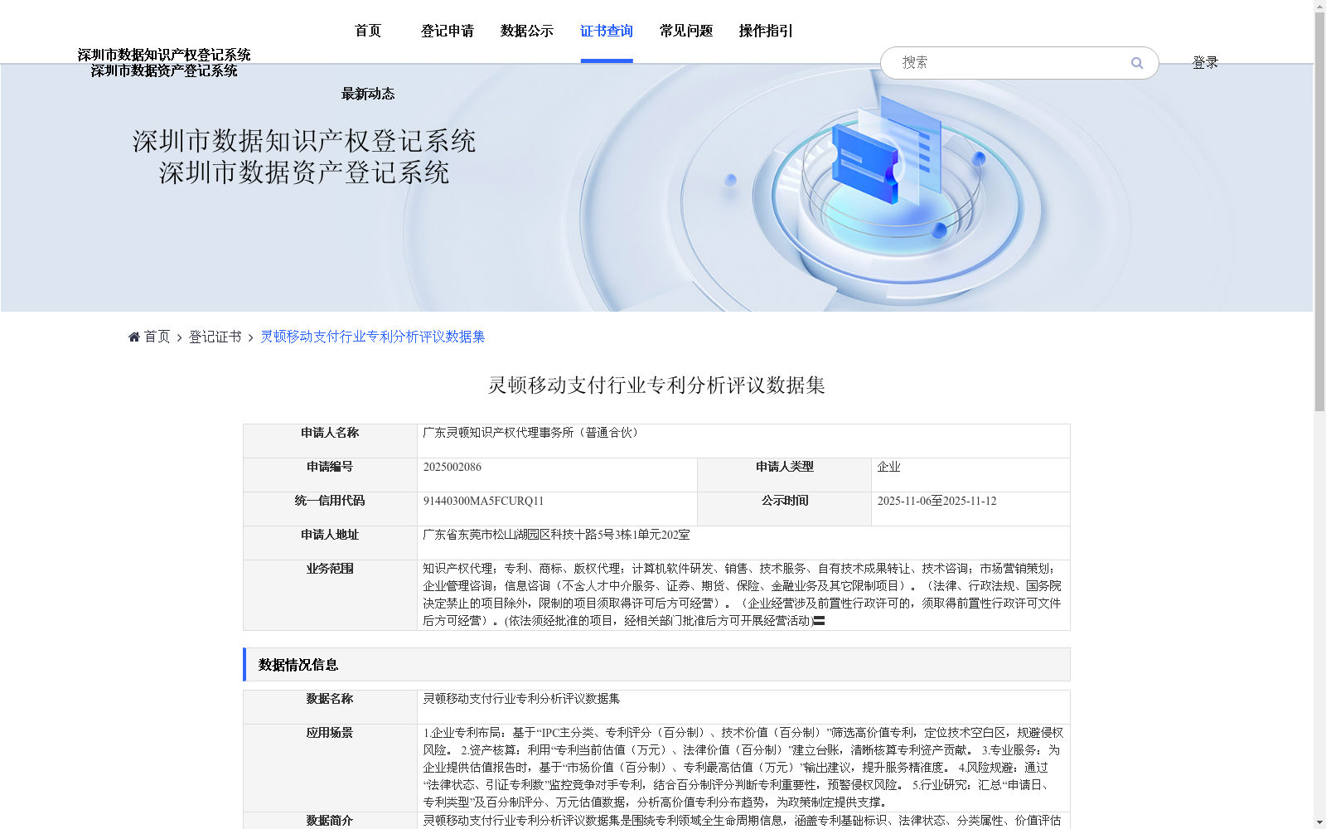Open the 登记申请 menu item
The height and width of the screenshot is (829, 1326).
coord(448,31)
